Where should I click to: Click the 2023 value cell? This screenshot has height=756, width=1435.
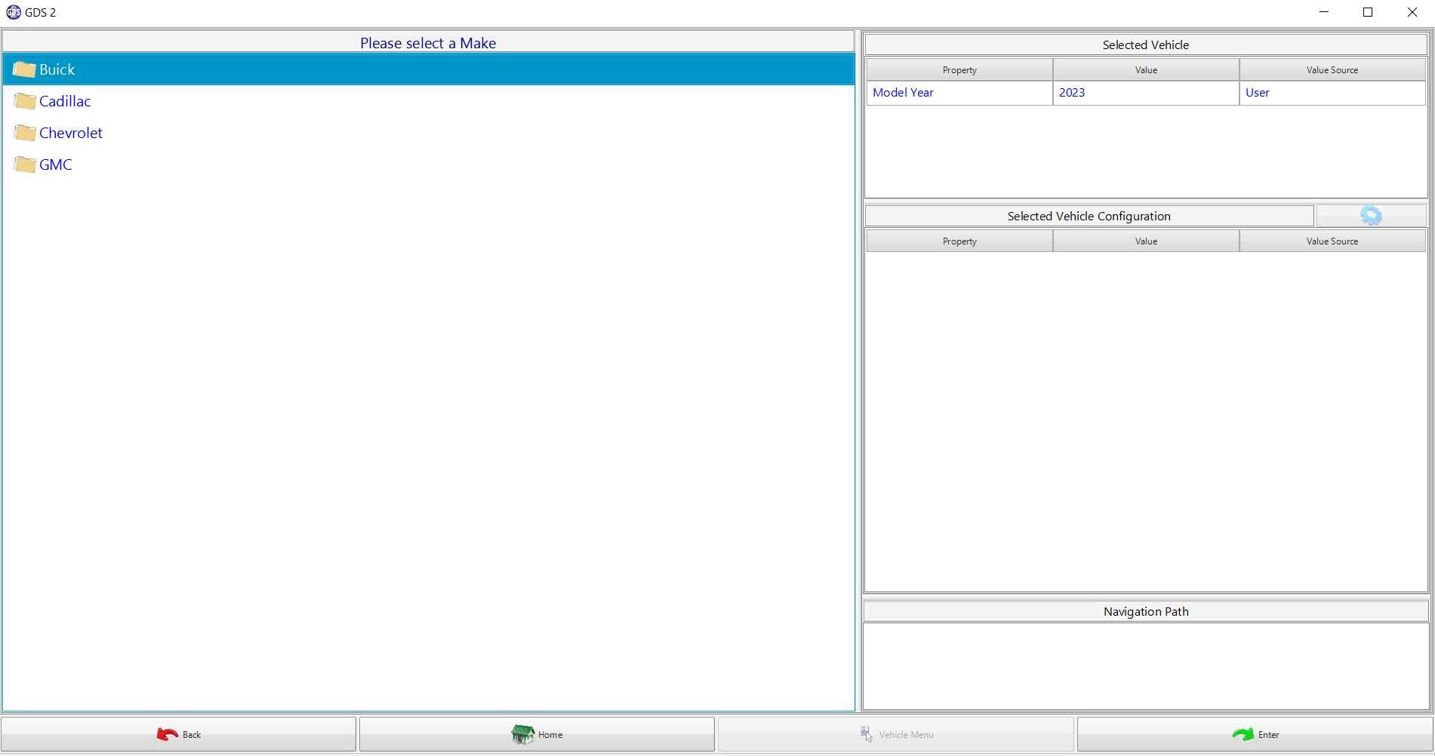[x=1146, y=93]
